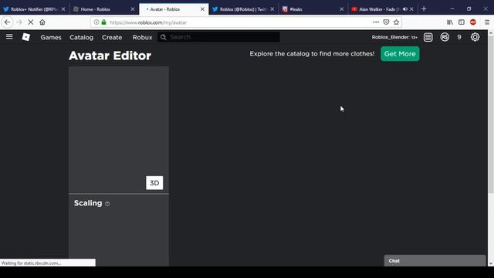Open the Robux page
The width and height of the screenshot is (494, 278).
pyautogui.click(x=142, y=37)
